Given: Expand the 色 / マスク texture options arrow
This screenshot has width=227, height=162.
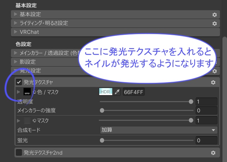Looking at the screenshot, I should (18, 92).
